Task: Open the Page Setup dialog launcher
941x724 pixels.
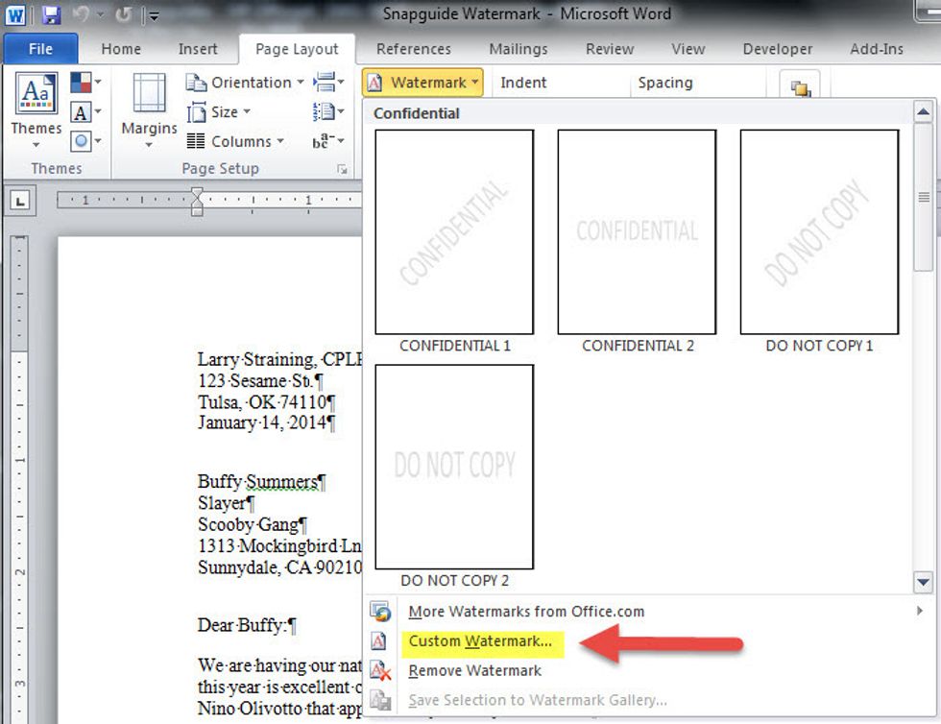Action: pos(341,169)
